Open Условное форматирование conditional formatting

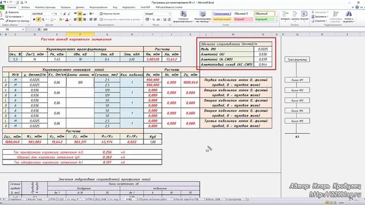183,17
